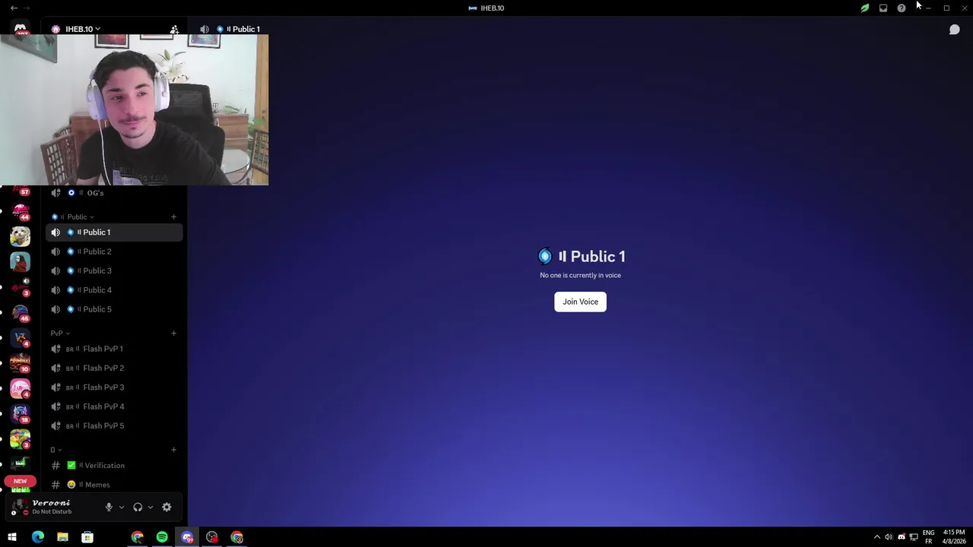Open the Verooni user profile panel
973x547 pixels.
53,507
